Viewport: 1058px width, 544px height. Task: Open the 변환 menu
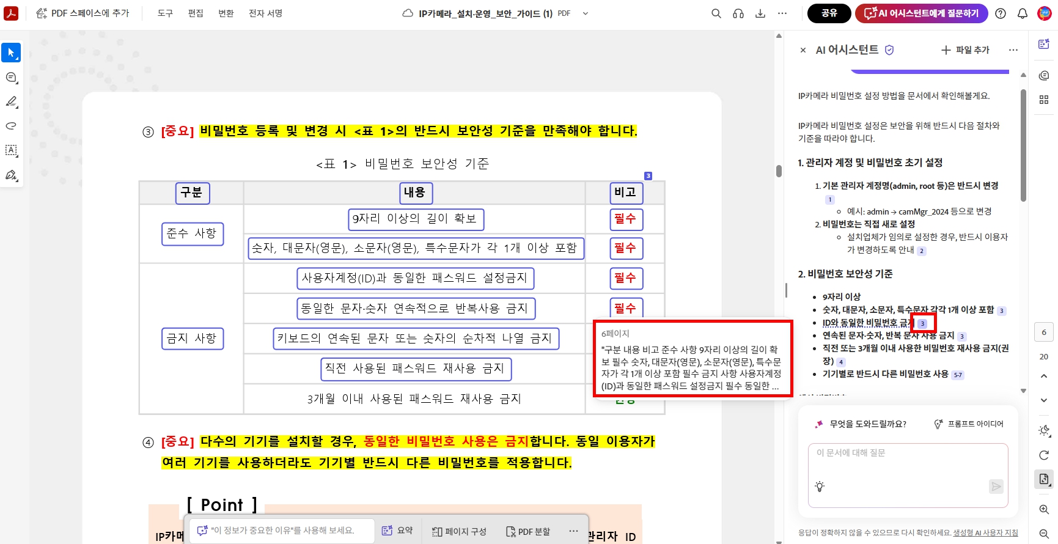point(226,13)
